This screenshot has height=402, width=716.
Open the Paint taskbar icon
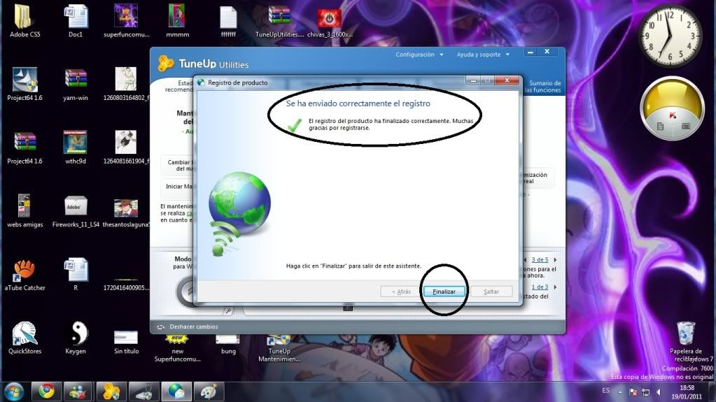tap(209, 392)
